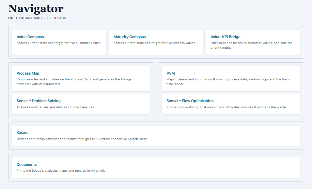
Task: Open the Maturity Compass card
Action: pos(156,42)
